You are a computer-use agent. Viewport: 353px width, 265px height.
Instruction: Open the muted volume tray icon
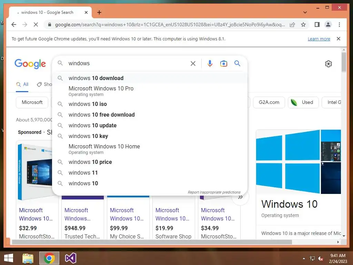pyautogui.click(x=320, y=258)
